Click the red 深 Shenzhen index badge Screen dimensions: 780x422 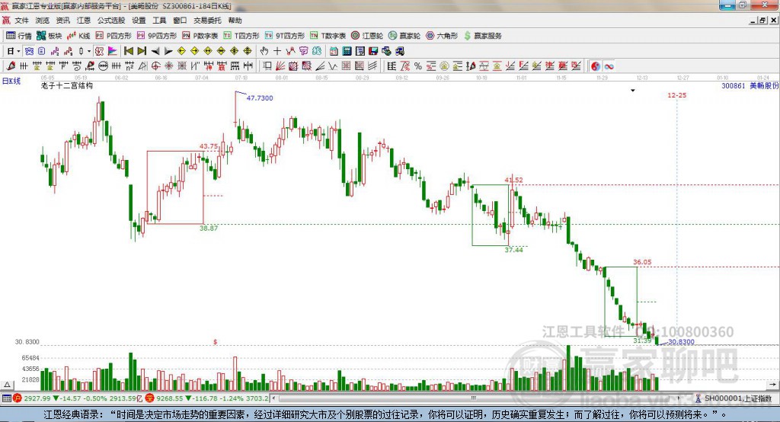pyautogui.click(x=150, y=398)
